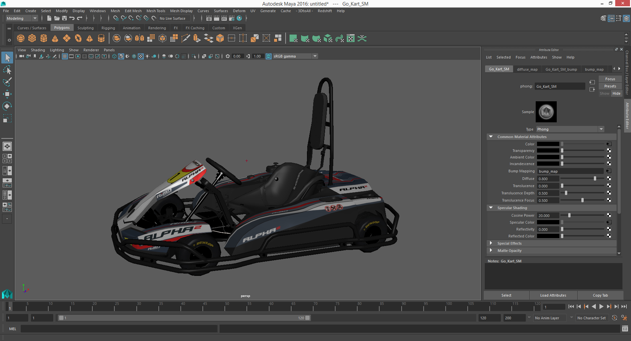
Task: Create a polygon plane from shelf
Action: click(67, 38)
